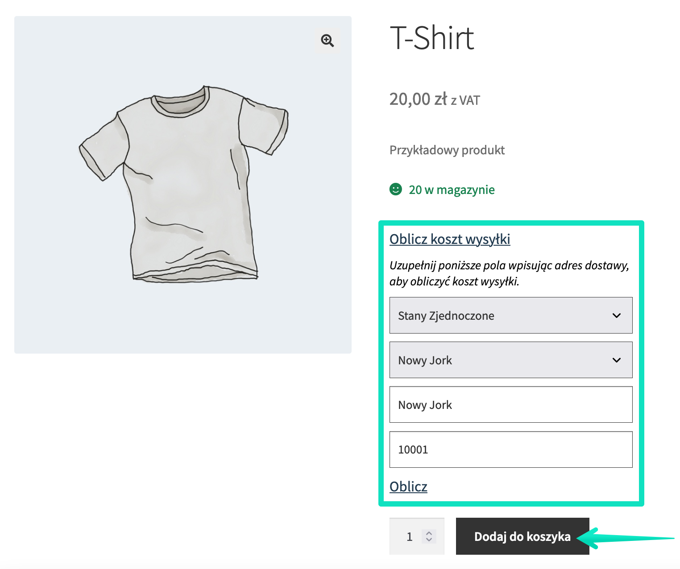This screenshot has height=569, width=680.
Task: Increase quantity with the up stepper arrow
Action: click(x=429, y=532)
